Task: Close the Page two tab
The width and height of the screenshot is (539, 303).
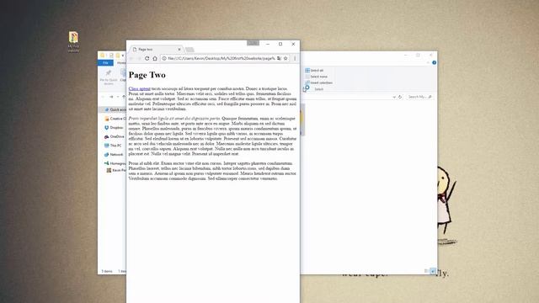Action: point(179,50)
